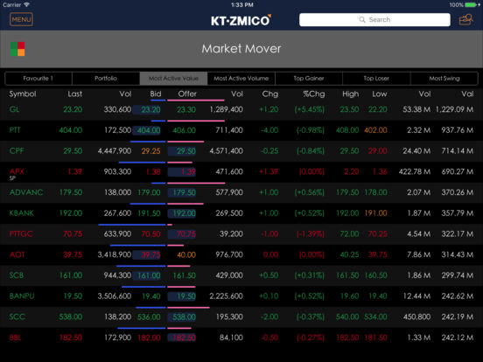Open the Portfolio tab
This screenshot has height=362, width=483.
[106, 78]
